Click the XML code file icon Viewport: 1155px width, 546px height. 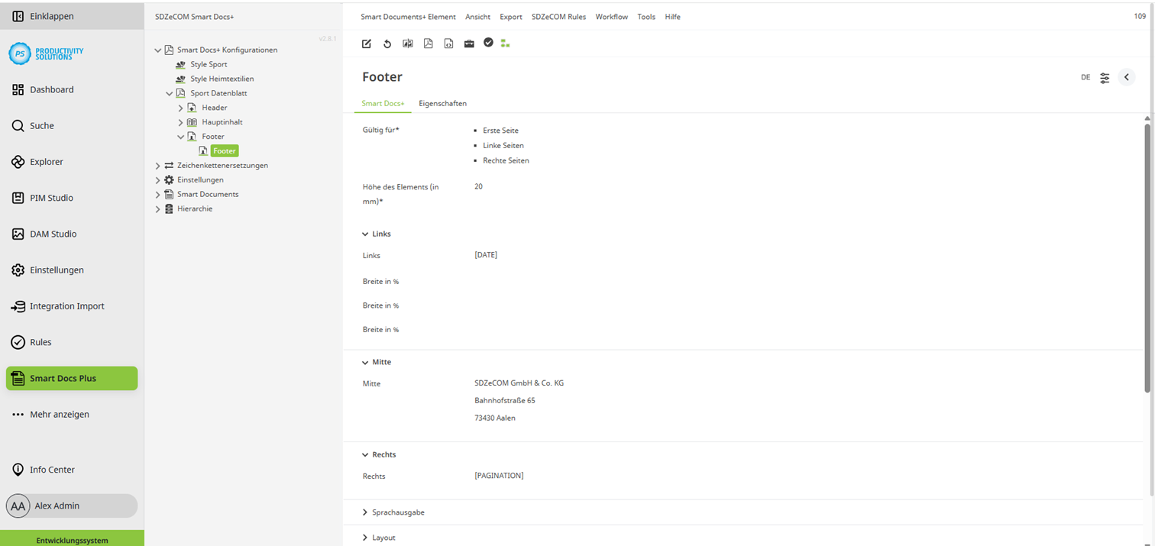pos(448,44)
